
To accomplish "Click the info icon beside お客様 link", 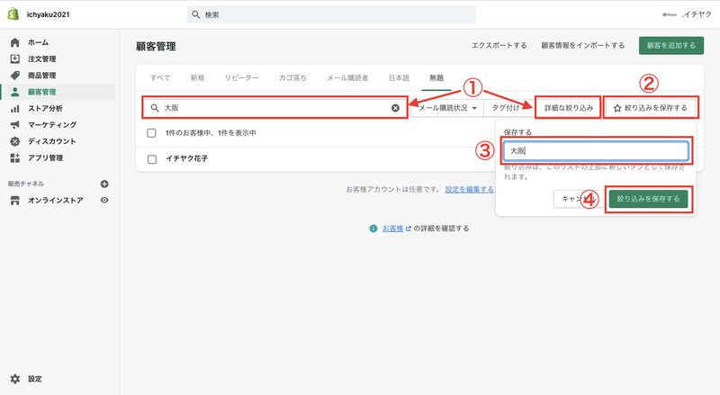I will [373, 229].
